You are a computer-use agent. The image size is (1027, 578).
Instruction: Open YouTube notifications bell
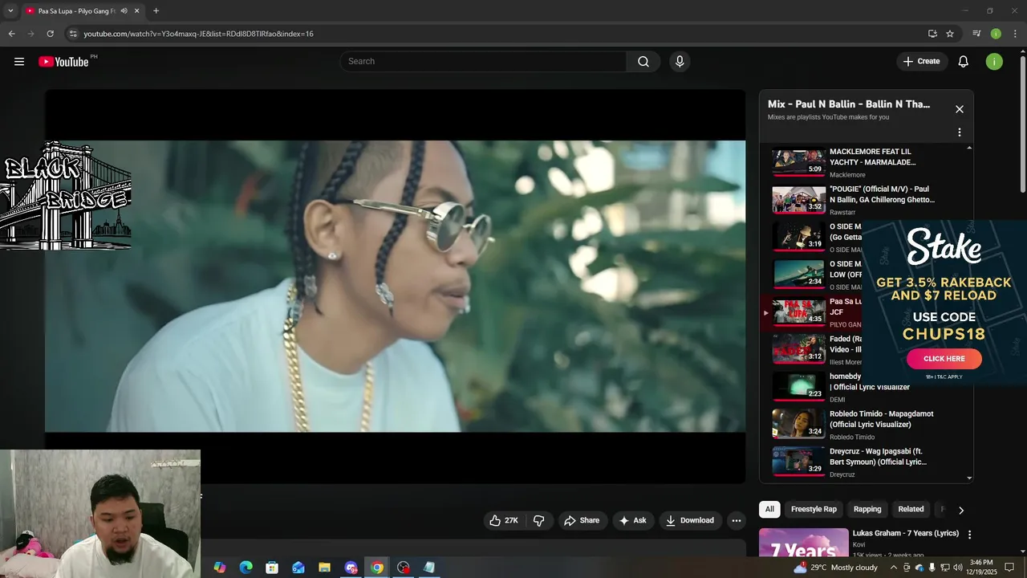point(964,62)
